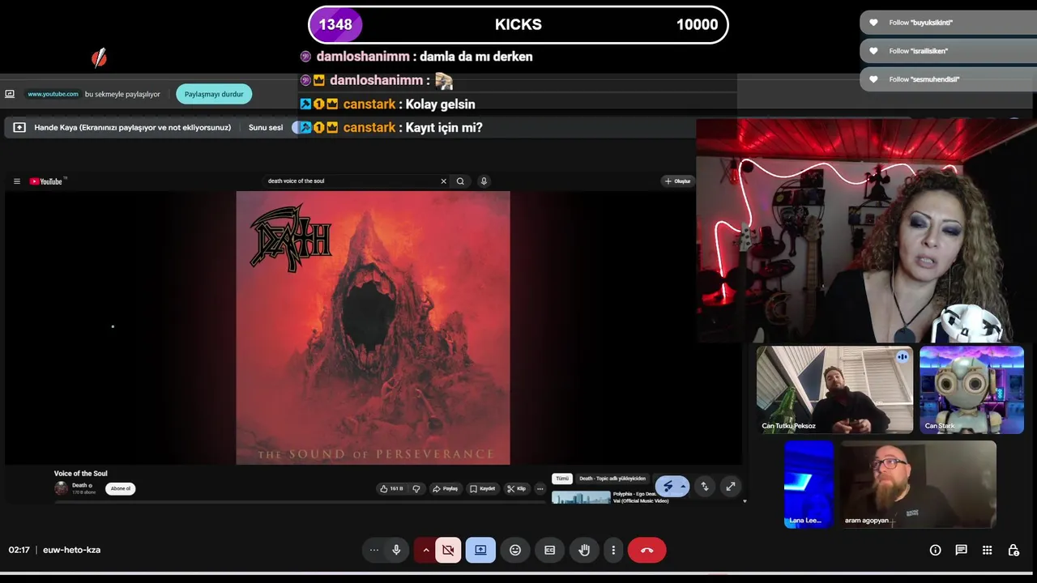Click the KICKS goal progress bar

[x=518, y=24]
